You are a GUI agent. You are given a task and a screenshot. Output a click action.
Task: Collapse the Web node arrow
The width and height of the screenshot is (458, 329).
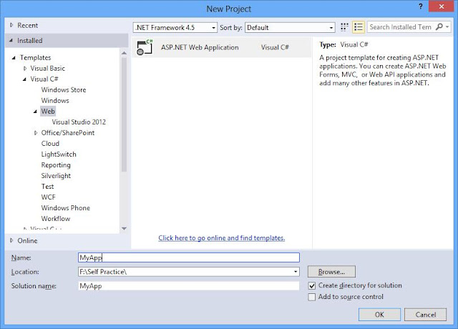tap(35, 112)
